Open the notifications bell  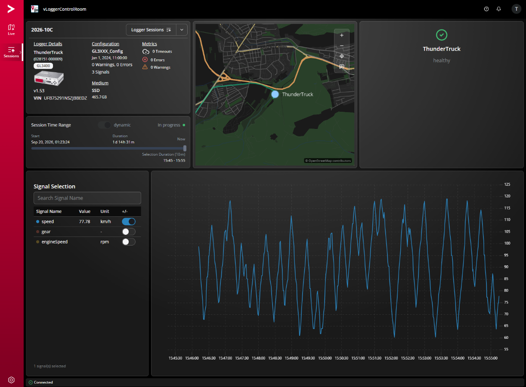tap(499, 9)
